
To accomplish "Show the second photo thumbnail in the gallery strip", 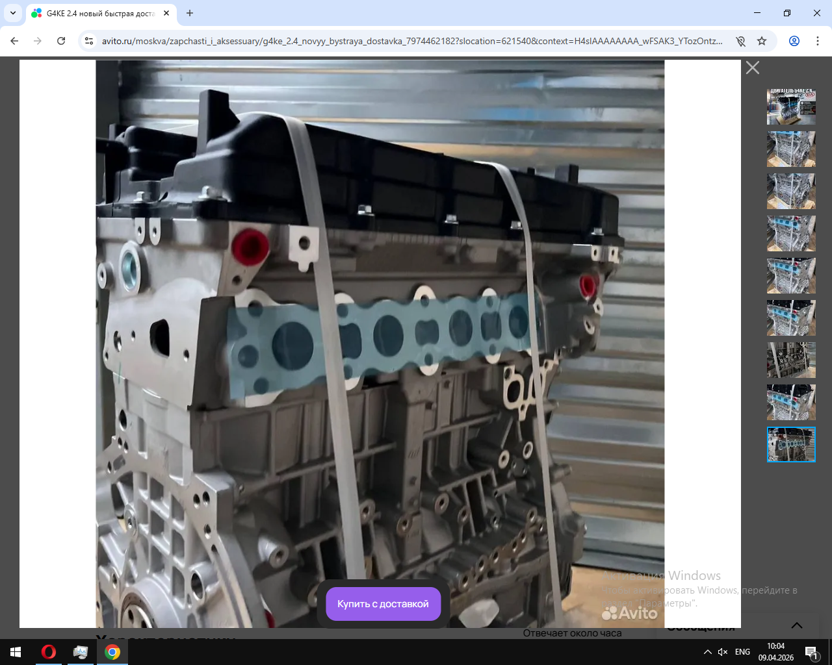I will click(791, 149).
